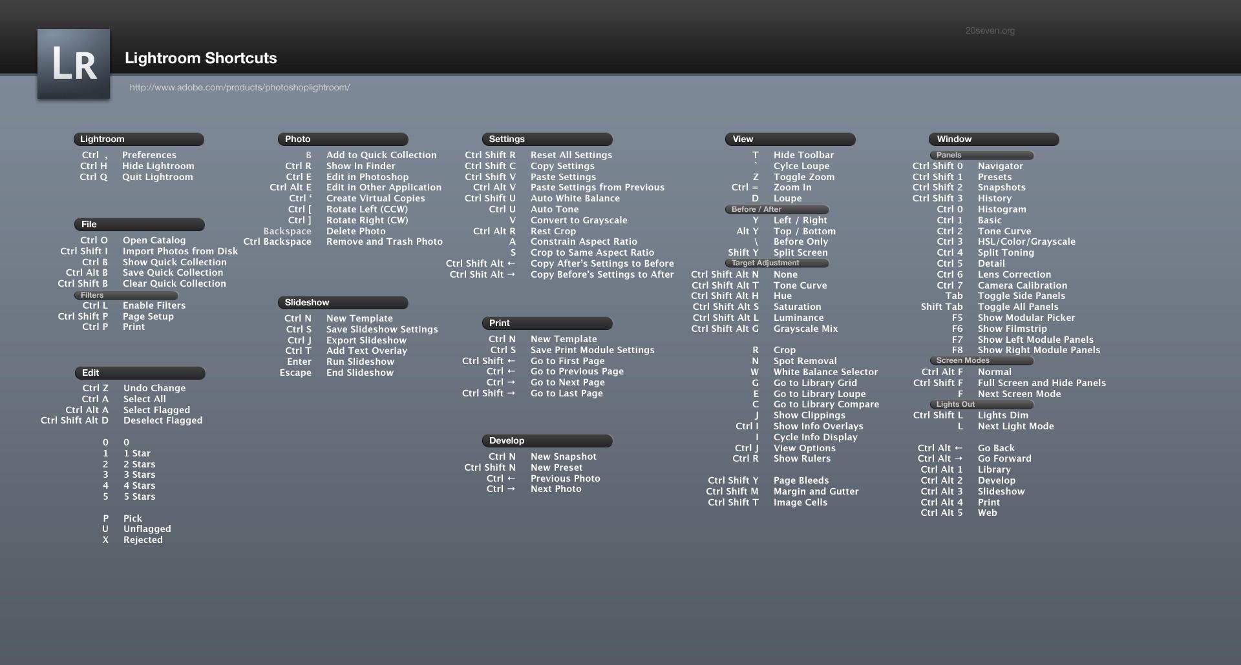Viewport: 1241px width, 665px height.
Task: Click Reset All Settings entry
Action: click(x=571, y=155)
